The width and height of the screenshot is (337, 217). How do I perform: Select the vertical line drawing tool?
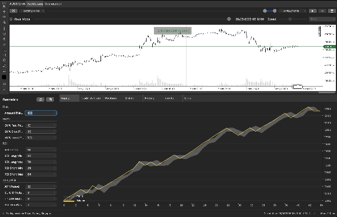point(4,28)
